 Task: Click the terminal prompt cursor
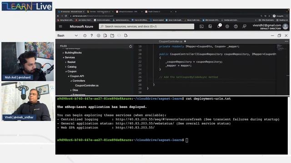(187, 140)
